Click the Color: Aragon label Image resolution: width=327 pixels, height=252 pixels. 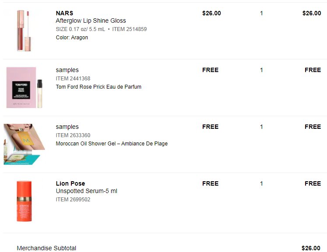click(x=72, y=38)
